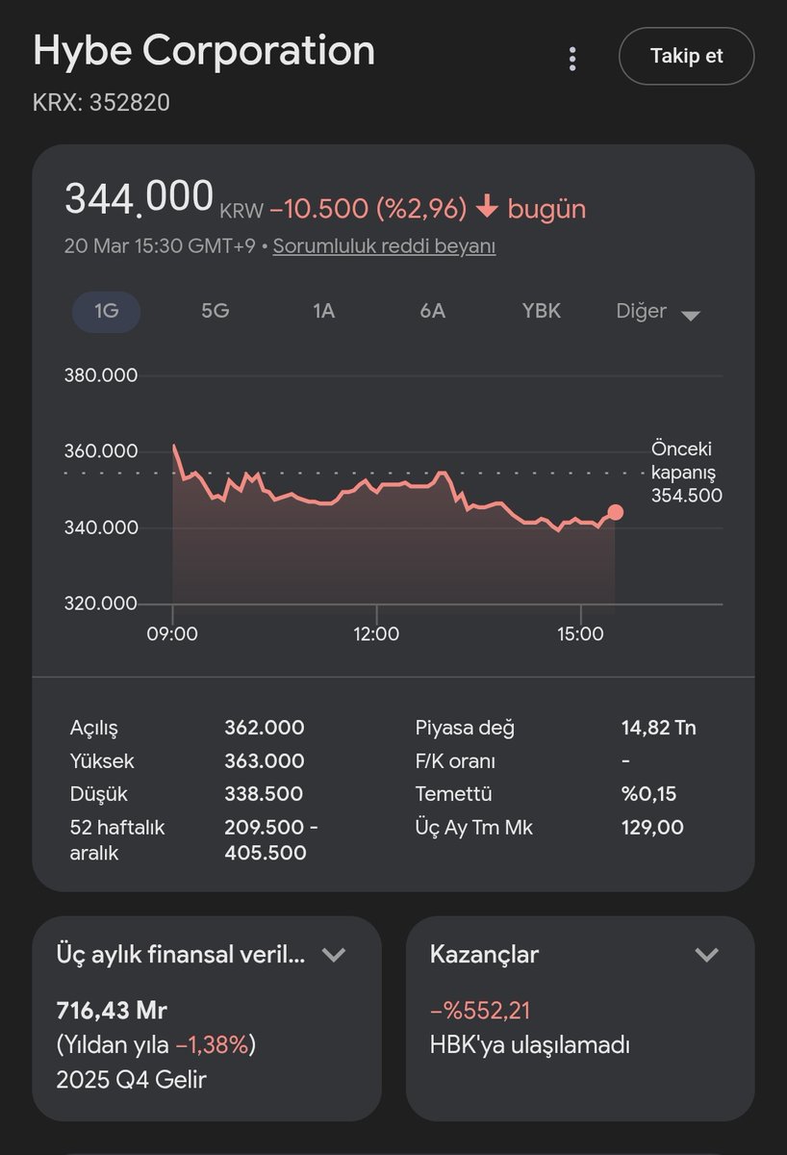Click the red price down arrow icon

point(487,207)
